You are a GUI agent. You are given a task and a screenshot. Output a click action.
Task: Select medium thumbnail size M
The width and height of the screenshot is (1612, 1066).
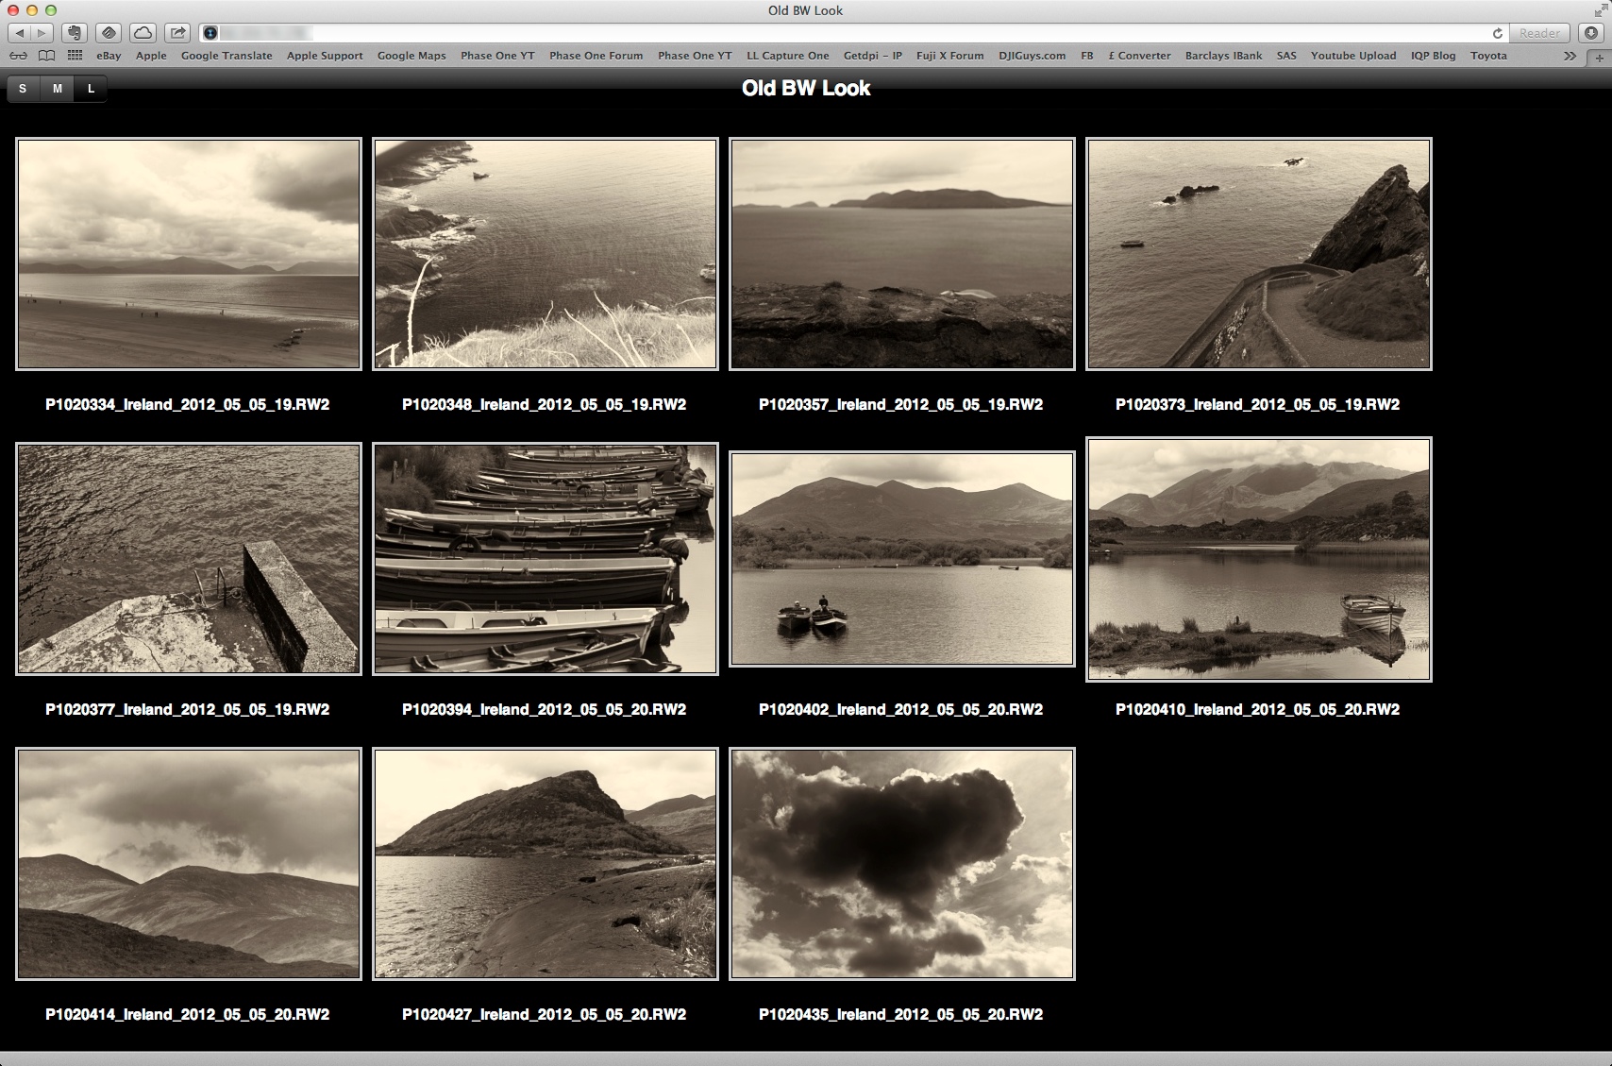pos(58,89)
